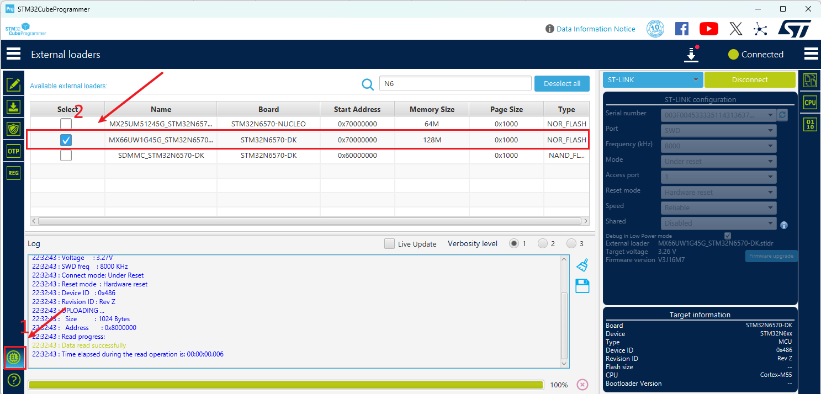Open the right sidebar binary 0110 icon
Viewport: 821px width, 394px height.
tap(810, 124)
